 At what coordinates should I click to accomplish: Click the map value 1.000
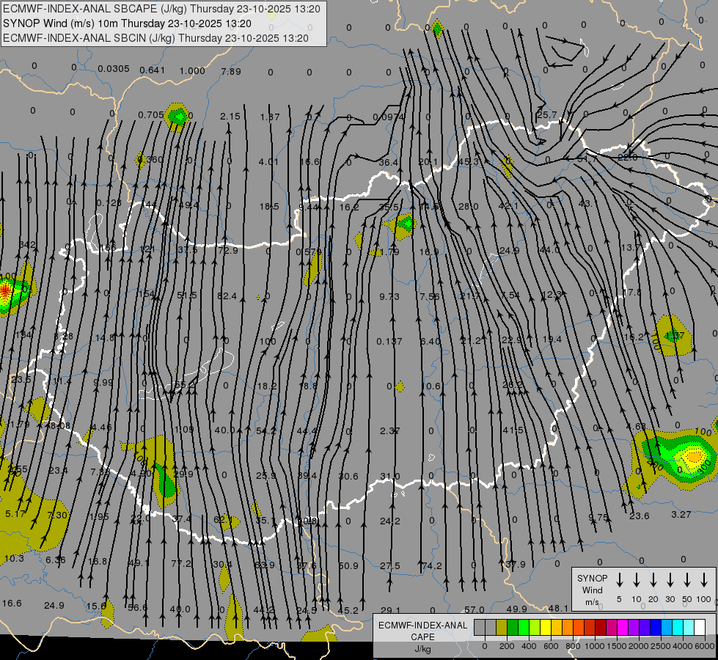(x=192, y=71)
